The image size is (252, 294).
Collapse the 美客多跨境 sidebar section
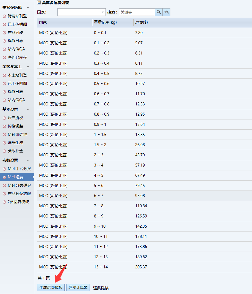pyautogui.click(x=28, y=8)
